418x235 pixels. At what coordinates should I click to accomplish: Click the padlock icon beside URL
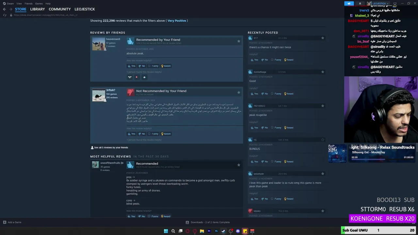tap(11, 15)
